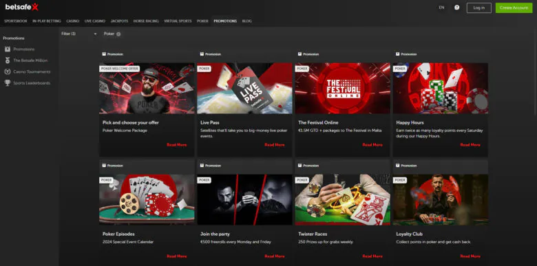
Task: Open Virtual Sports
Action: [178, 21]
